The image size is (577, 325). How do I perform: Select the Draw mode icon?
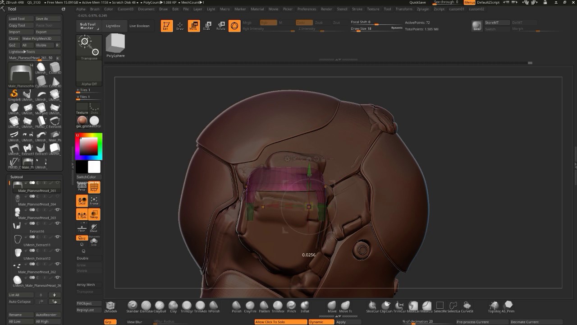coord(180,26)
